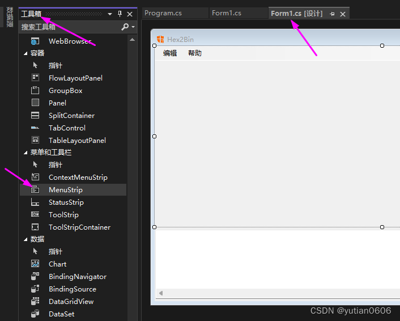Image resolution: width=400 pixels, height=321 pixels.
Task: Click the Hex2Bin form title text
Action: pos(180,39)
